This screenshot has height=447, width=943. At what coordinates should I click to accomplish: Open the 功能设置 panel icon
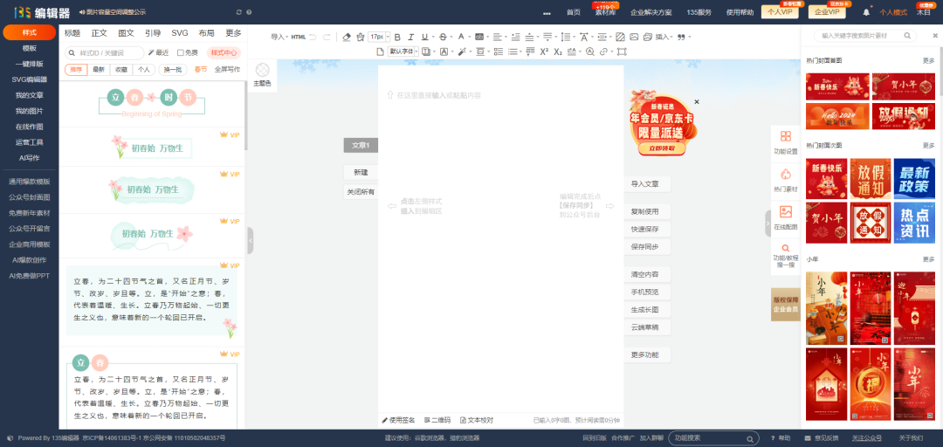pyautogui.click(x=785, y=142)
